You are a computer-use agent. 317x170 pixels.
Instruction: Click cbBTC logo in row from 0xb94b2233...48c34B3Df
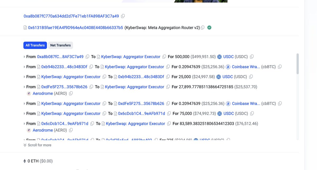coord(228,67)
